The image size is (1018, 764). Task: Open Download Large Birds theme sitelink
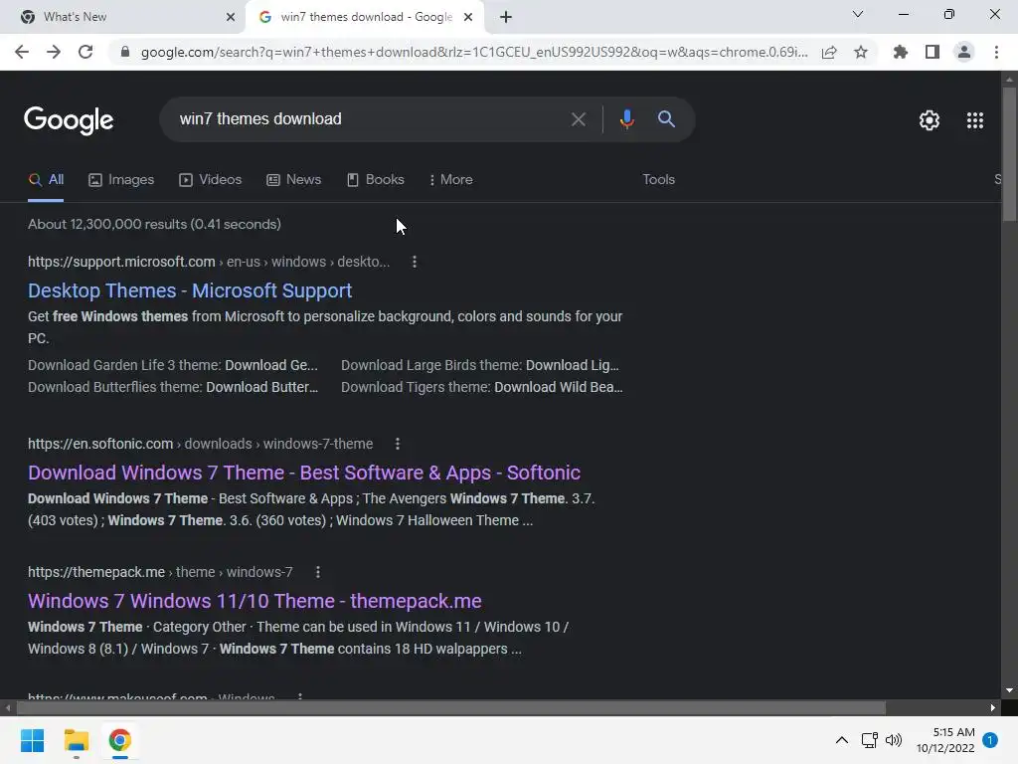coord(480,365)
